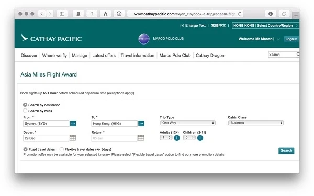Click the ghost extension icon in toolbar
This screenshot has width=314, height=196.
pos(78,14)
